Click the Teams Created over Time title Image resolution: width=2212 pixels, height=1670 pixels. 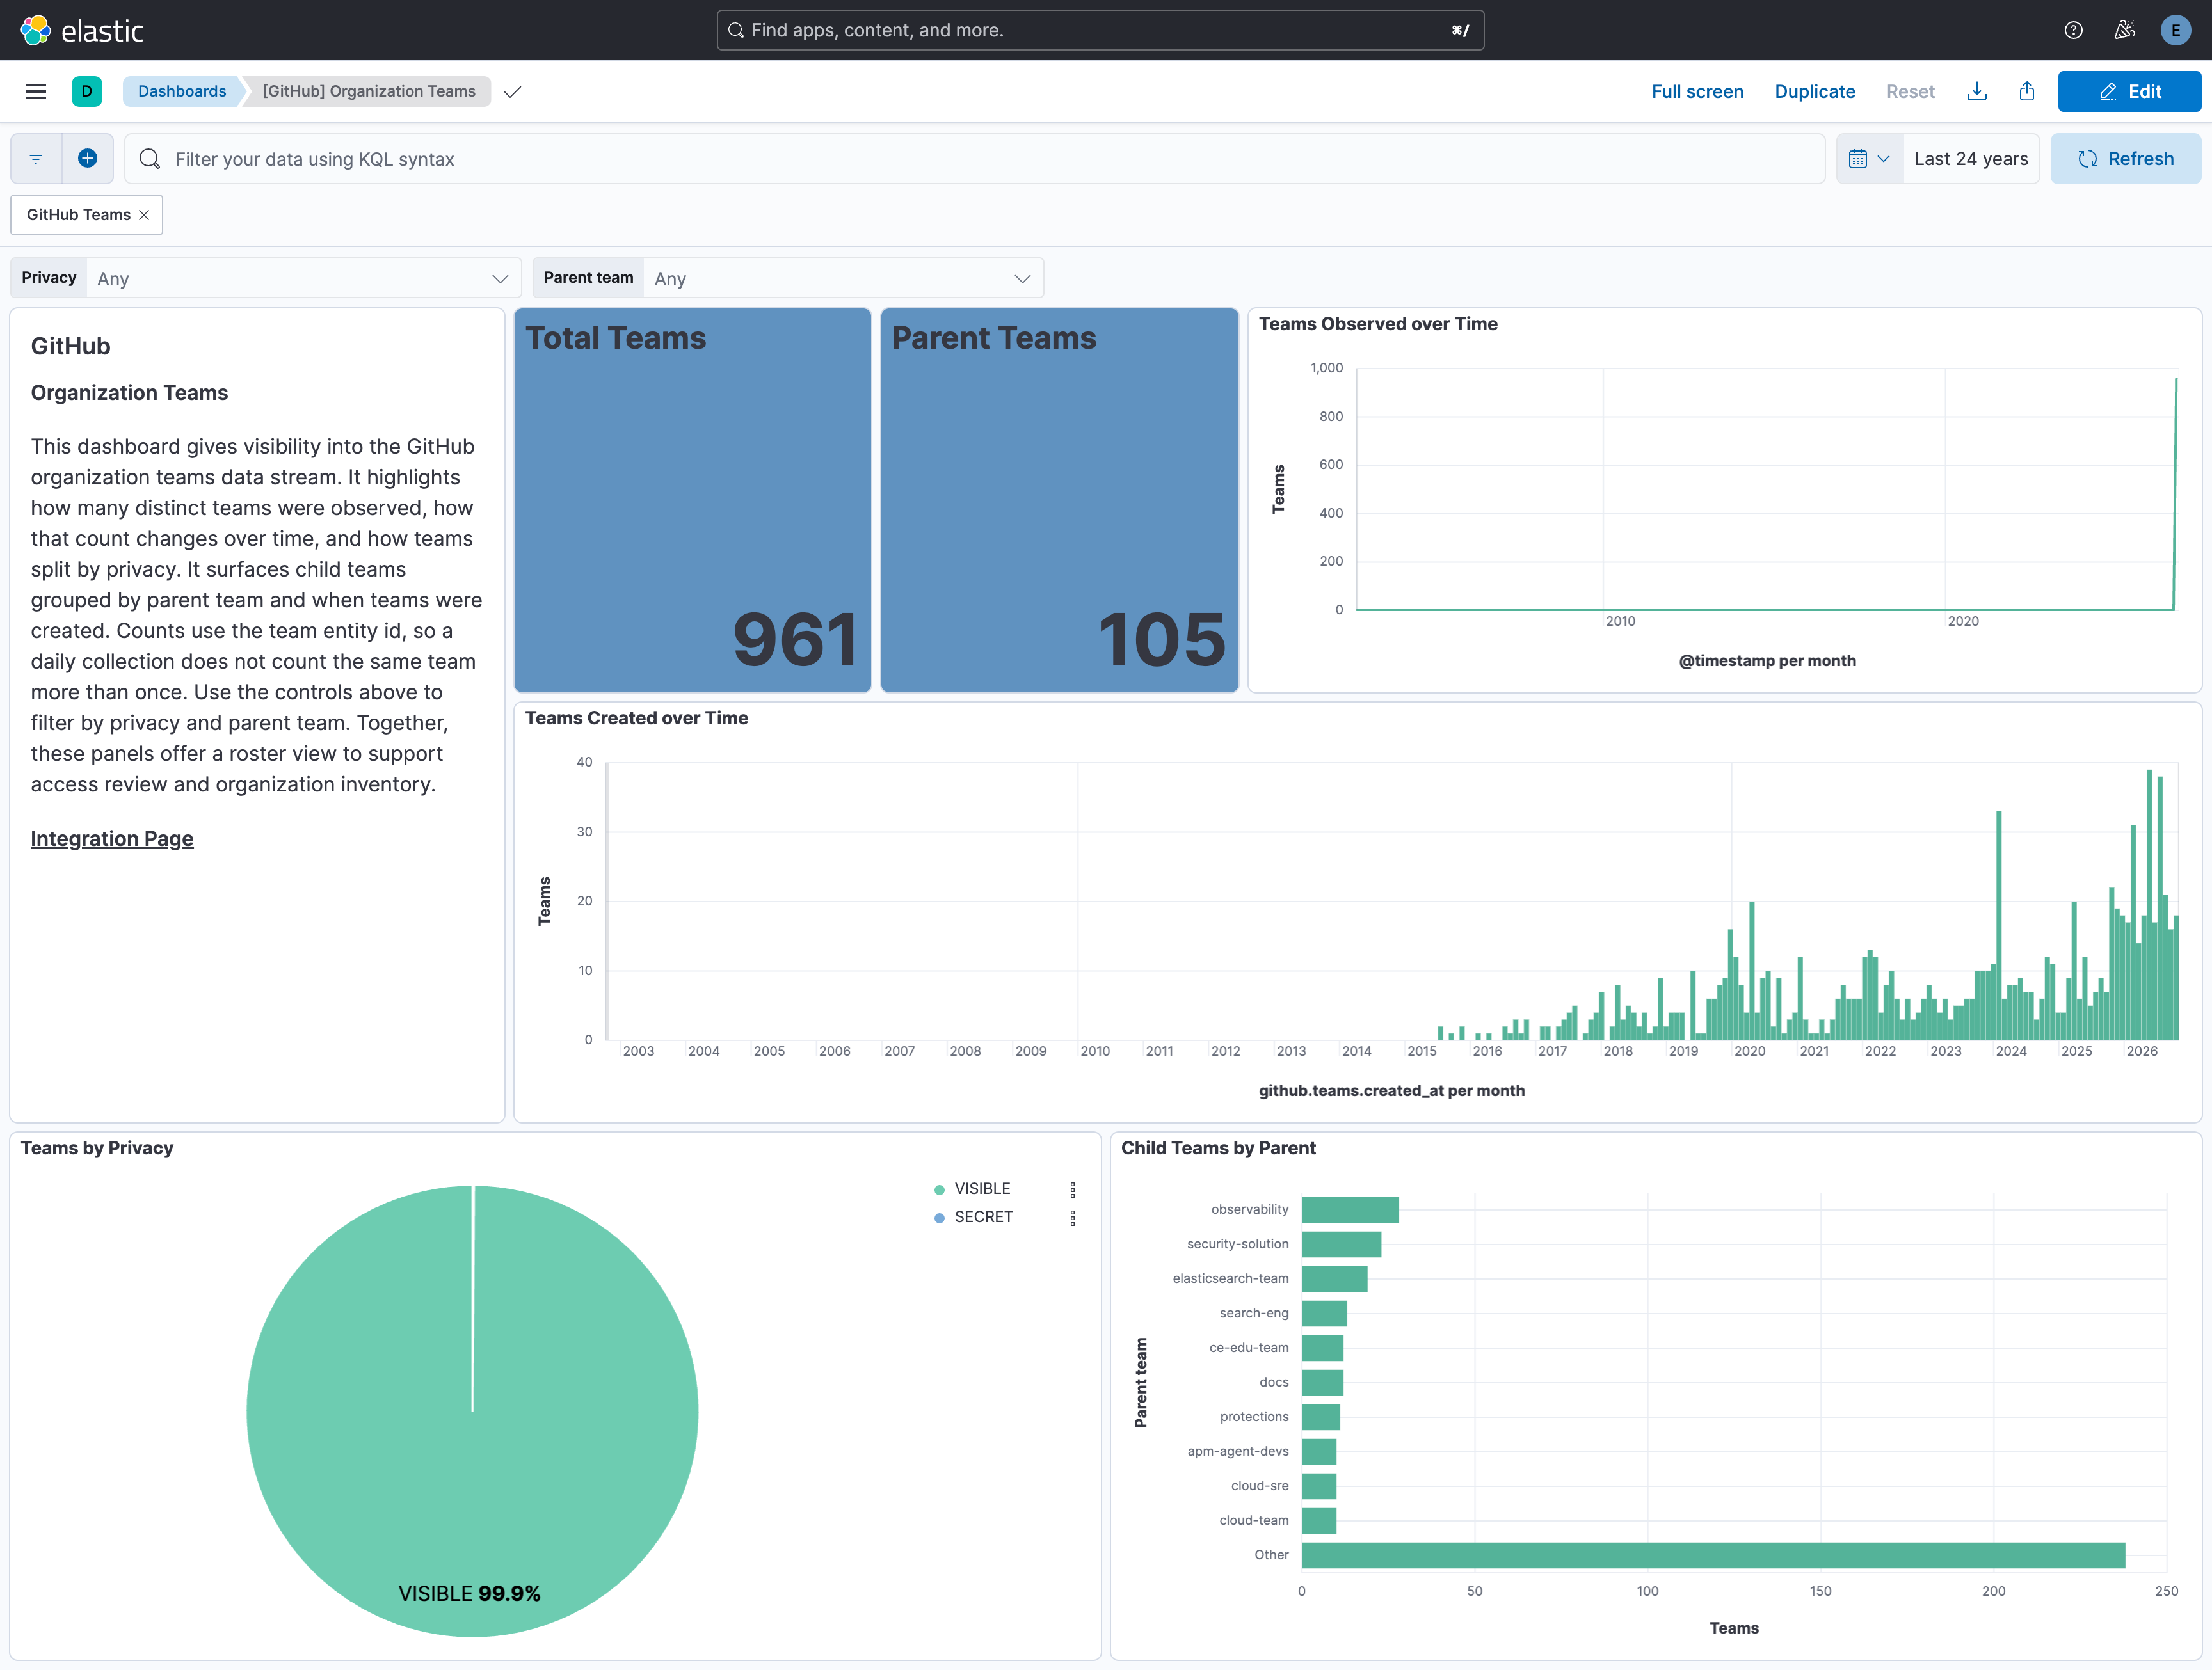(636, 717)
